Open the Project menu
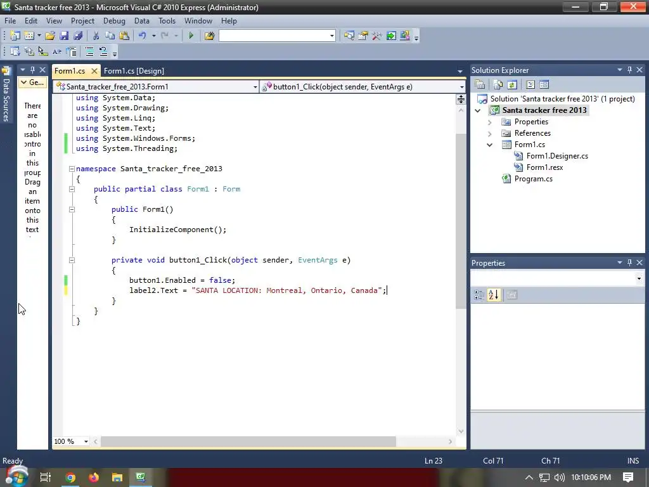This screenshot has height=487, width=649. coord(82,21)
